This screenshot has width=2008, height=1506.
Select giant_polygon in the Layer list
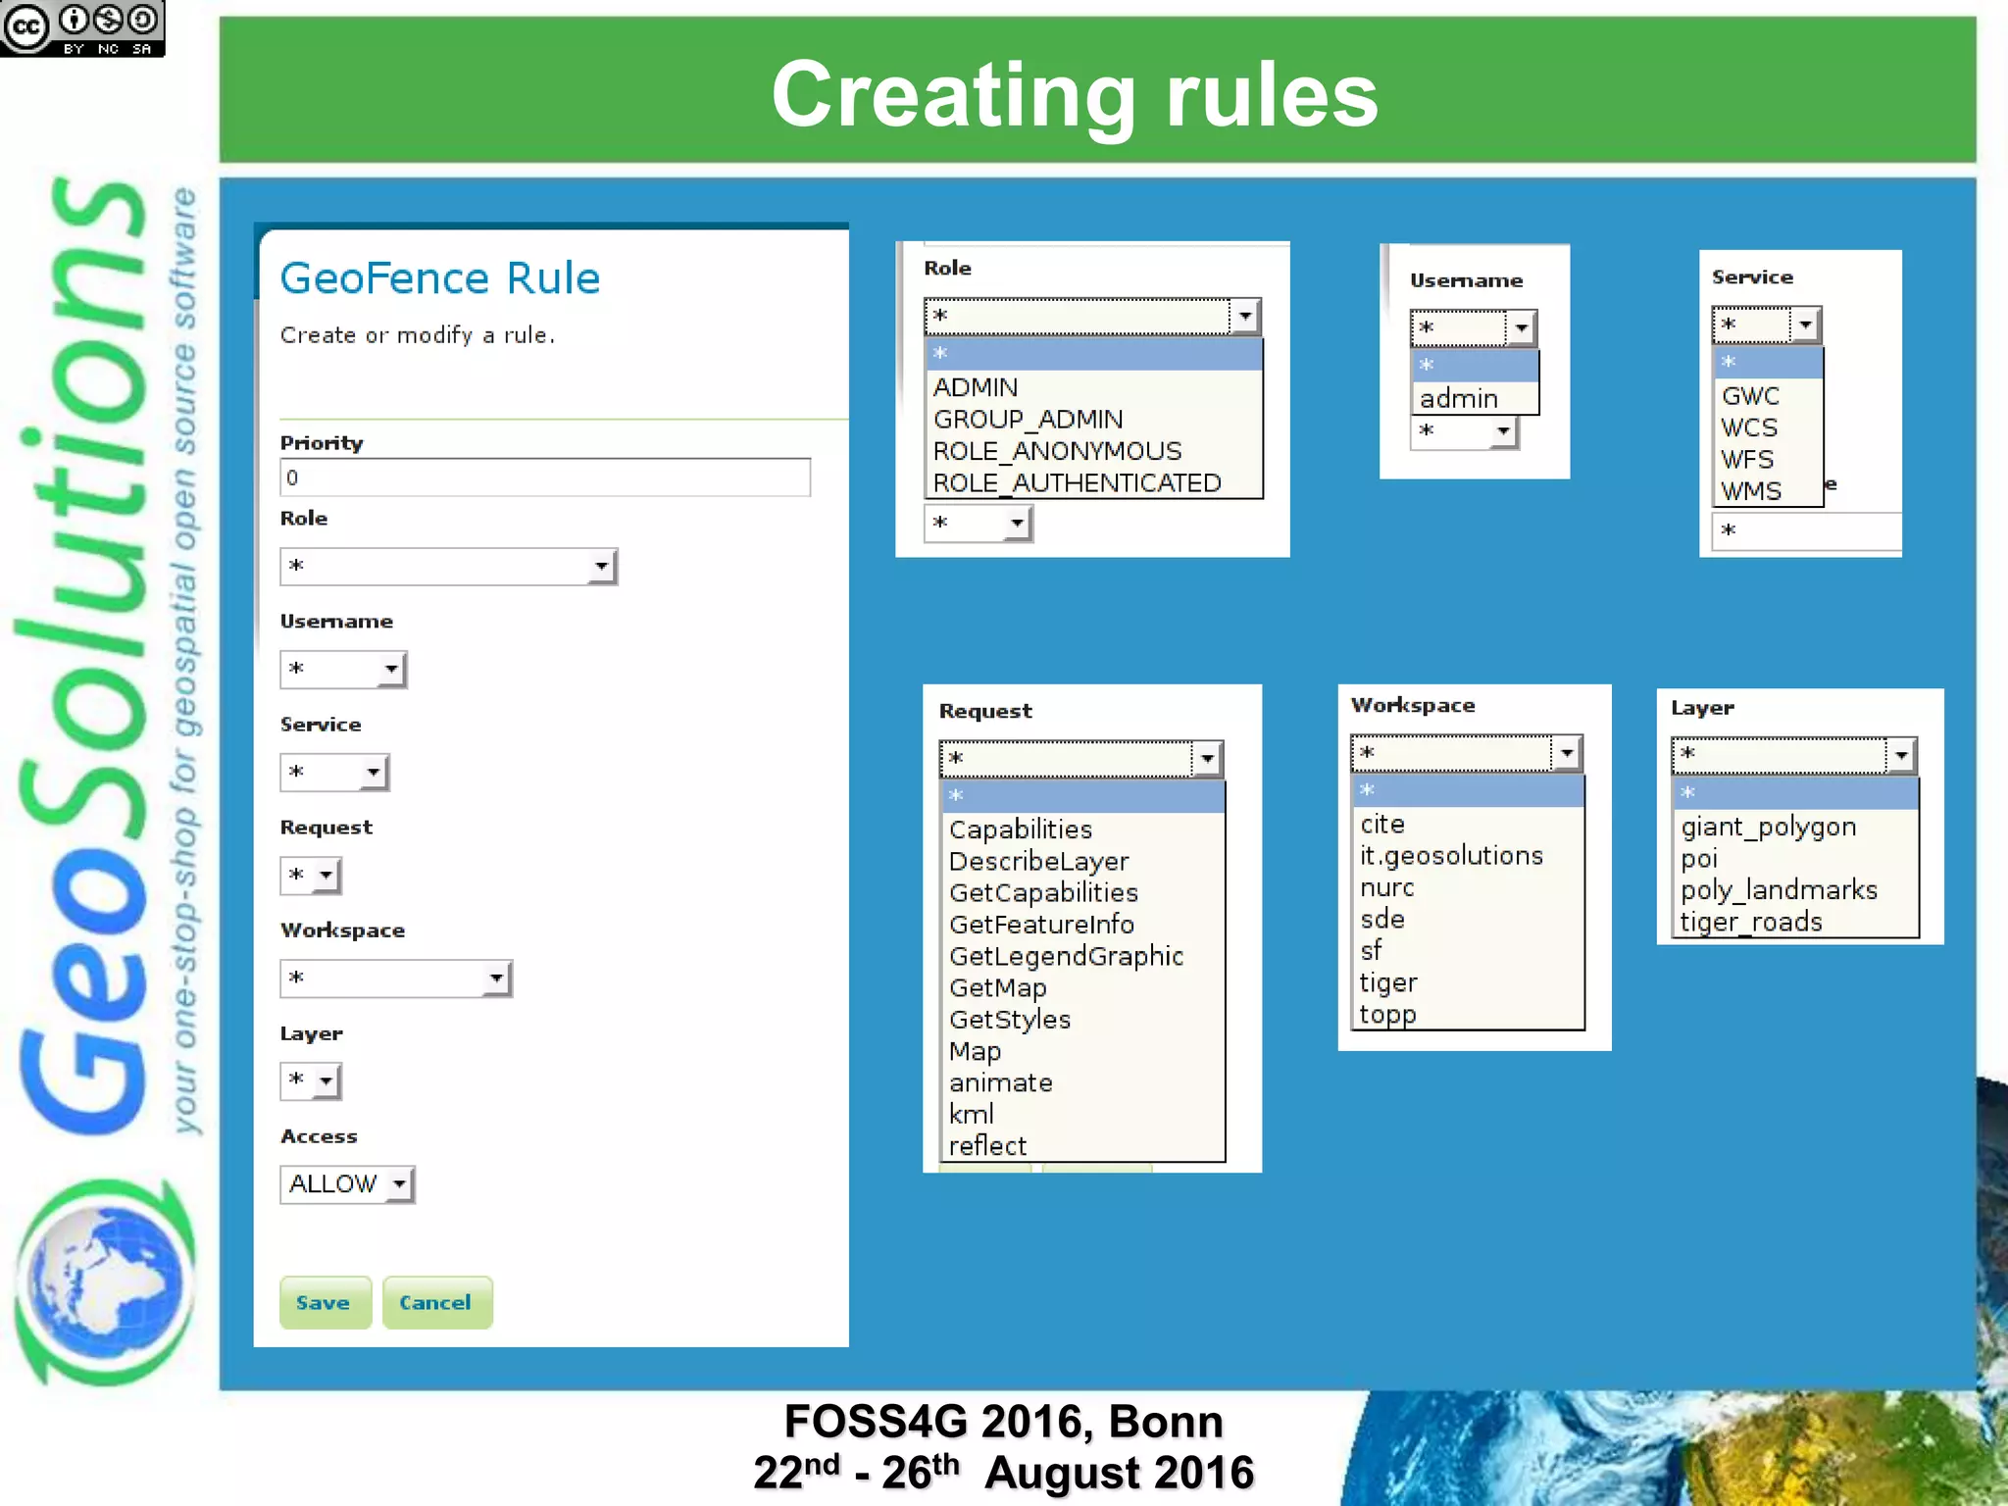[1795, 827]
